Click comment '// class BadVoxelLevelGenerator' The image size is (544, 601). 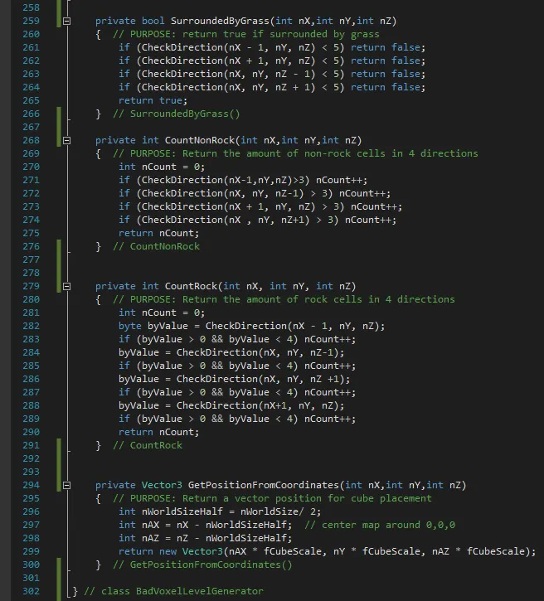tap(173, 591)
